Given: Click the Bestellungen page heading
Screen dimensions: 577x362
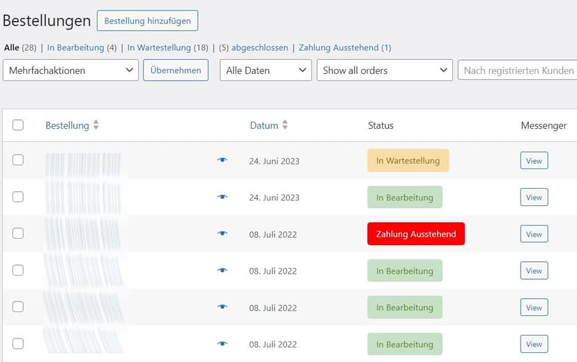Looking at the screenshot, I should pyautogui.click(x=47, y=21).
